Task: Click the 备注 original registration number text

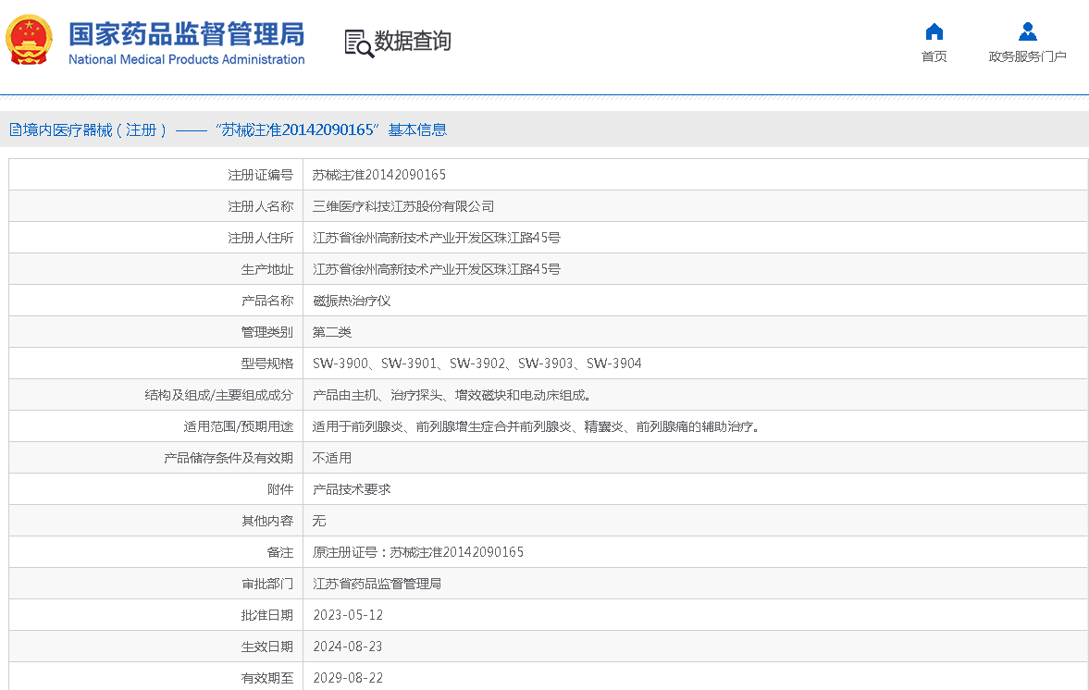Action: tap(418, 552)
